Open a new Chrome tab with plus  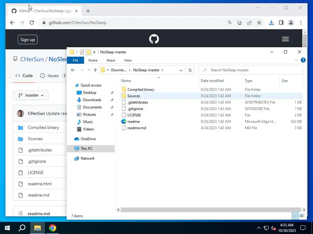click(88, 11)
